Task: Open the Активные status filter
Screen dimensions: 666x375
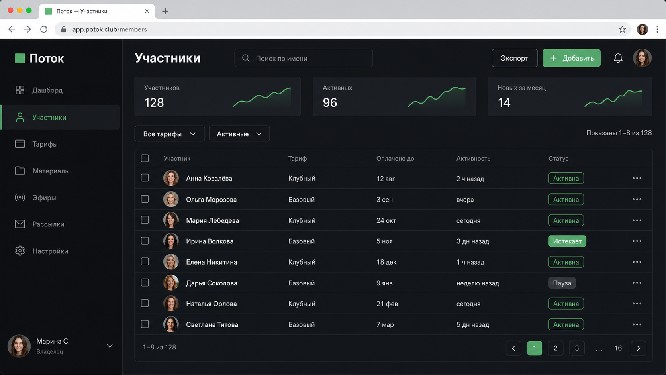Action: [239, 134]
